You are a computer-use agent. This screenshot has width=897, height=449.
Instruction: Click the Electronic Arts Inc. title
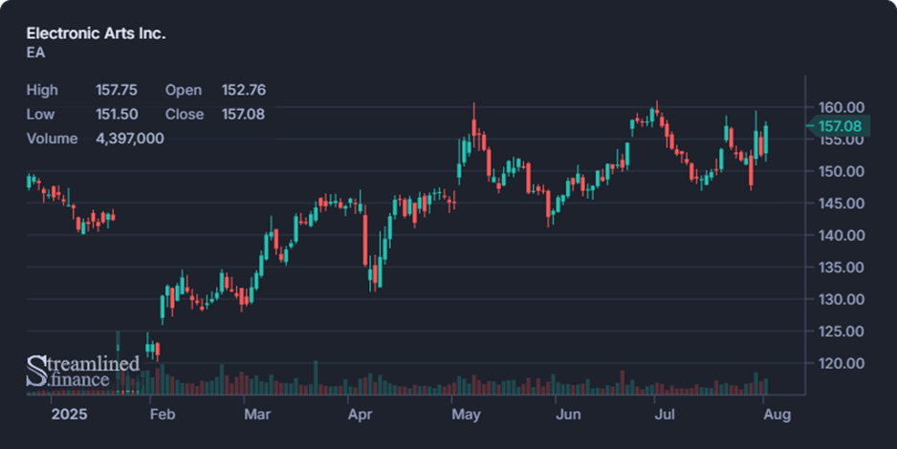click(96, 33)
